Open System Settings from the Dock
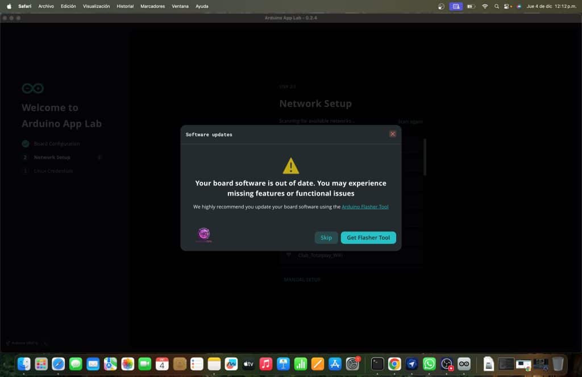 pyautogui.click(x=352, y=364)
